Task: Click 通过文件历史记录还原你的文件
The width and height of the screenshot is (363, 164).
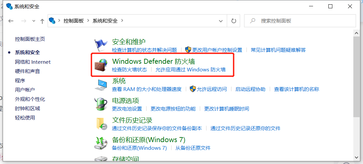Action: 245,128
